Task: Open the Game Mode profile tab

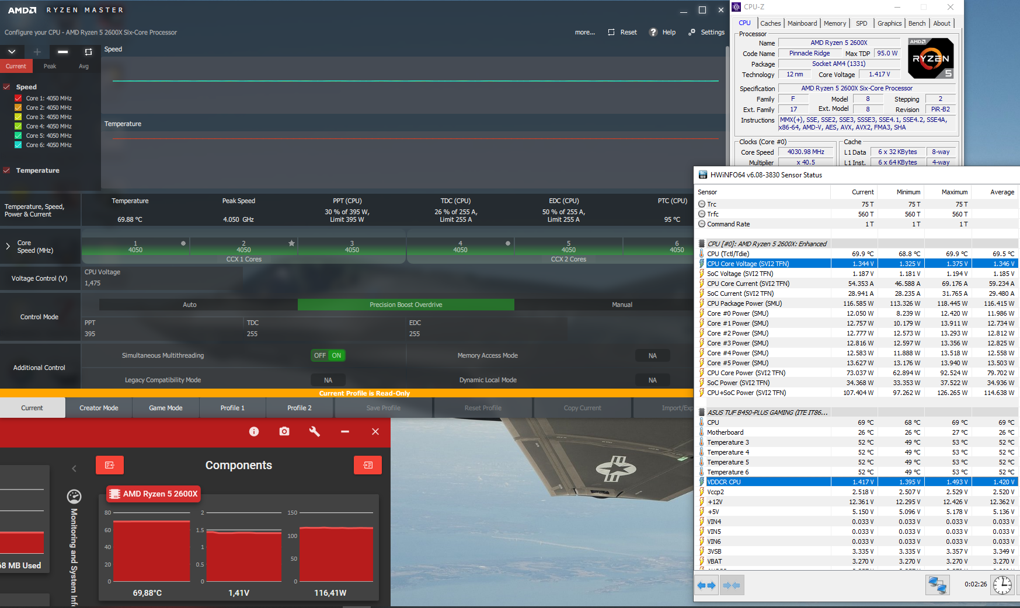Action: click(166, 408)
